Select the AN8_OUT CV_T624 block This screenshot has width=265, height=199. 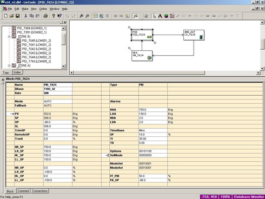click(194, 35)
